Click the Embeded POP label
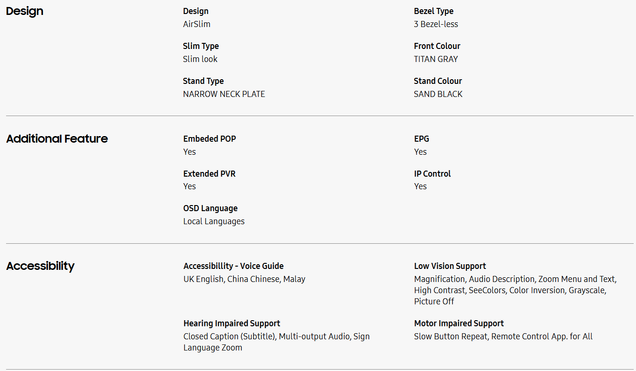 210,139
